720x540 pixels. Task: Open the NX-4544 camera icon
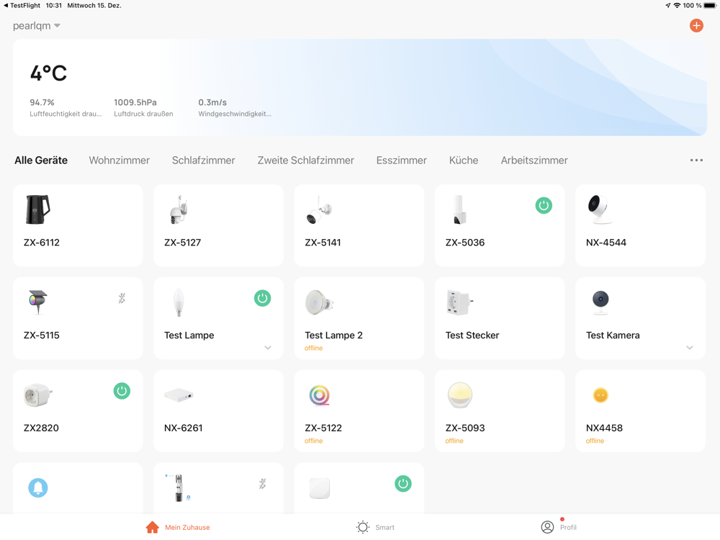[x=600, y=210]
